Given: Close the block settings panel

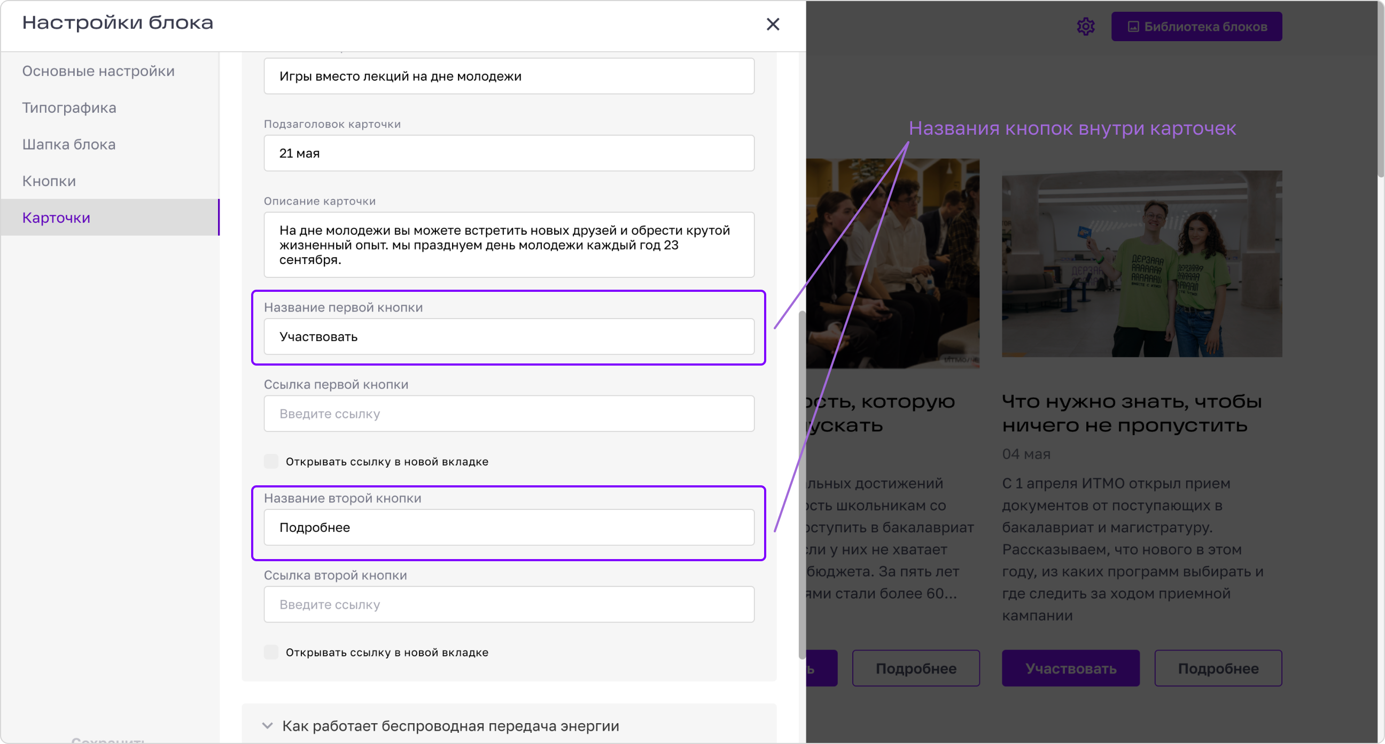Looking at the screenshot, I should click(x=773, y=24).
